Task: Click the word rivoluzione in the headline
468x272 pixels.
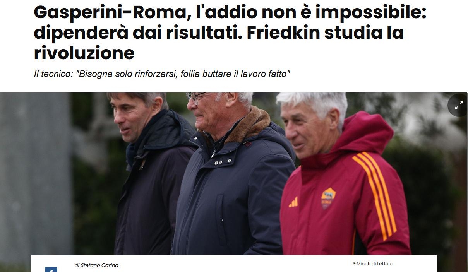Action: coord(84,53)
